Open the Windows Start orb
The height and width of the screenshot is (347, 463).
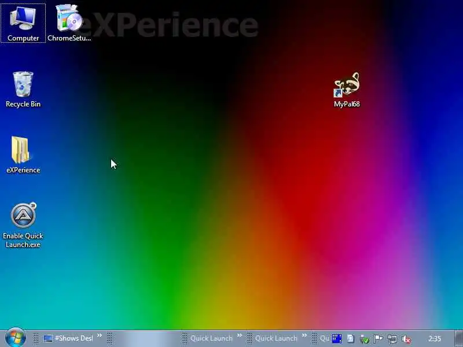(x=16, y=338)
